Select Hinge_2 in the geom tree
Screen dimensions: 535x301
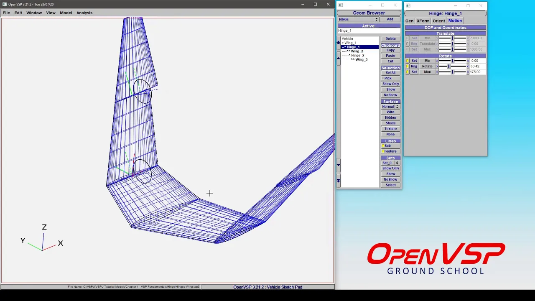[360, 56]
